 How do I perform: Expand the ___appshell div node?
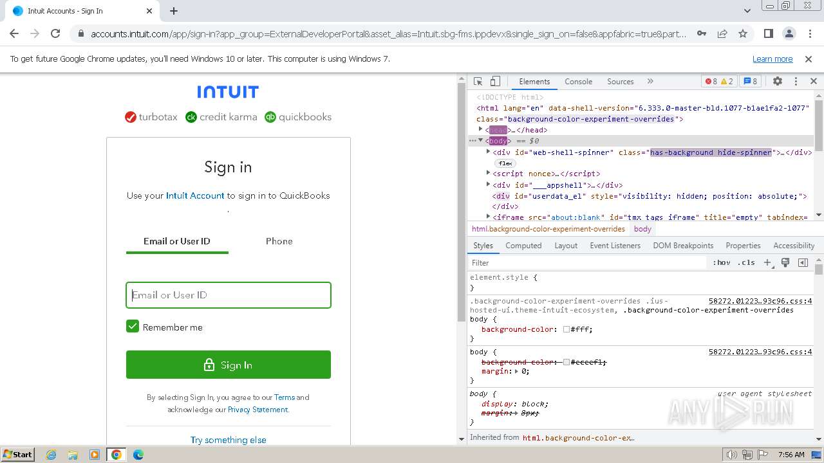488,185
